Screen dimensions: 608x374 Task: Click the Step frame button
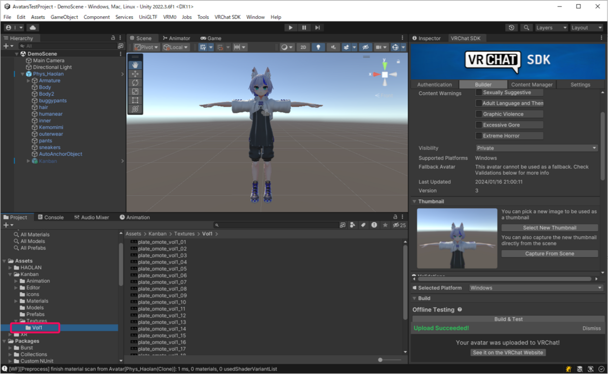click(317, 28)
